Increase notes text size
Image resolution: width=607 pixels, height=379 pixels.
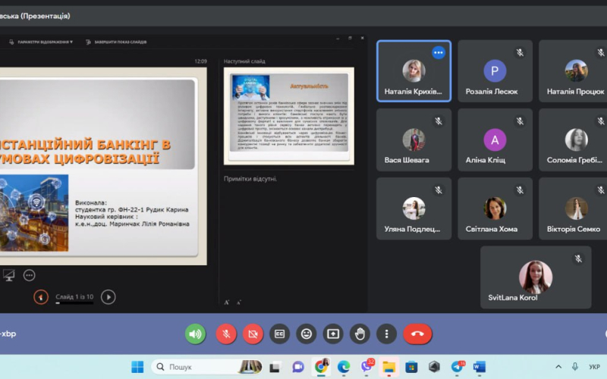coord(227,302)
